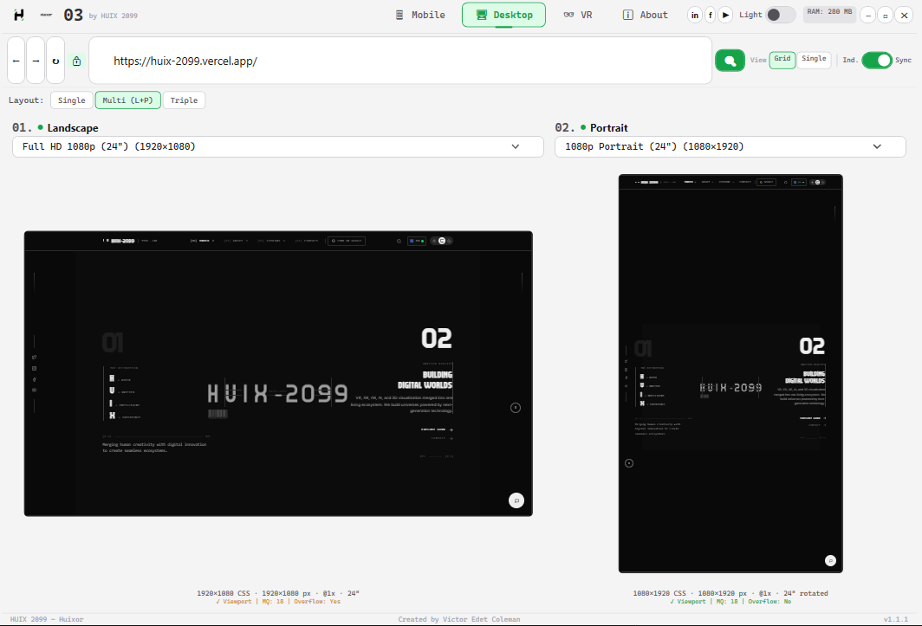Open the Facebook social icon
This screenshot has height=626, width=922.
(711, 15)
